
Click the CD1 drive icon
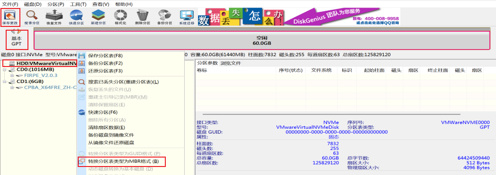(x=12, y=81)
